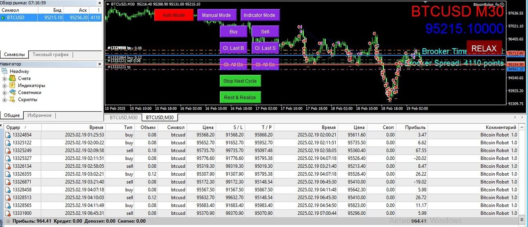Close the Навигатор panel
Screen dimensions: 528x227
point(99,64)
